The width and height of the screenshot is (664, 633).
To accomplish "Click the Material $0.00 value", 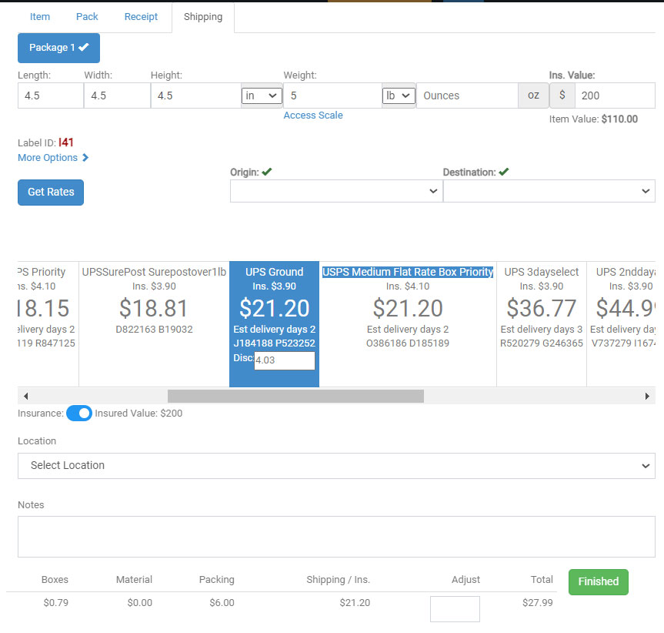I will (140, 602).
